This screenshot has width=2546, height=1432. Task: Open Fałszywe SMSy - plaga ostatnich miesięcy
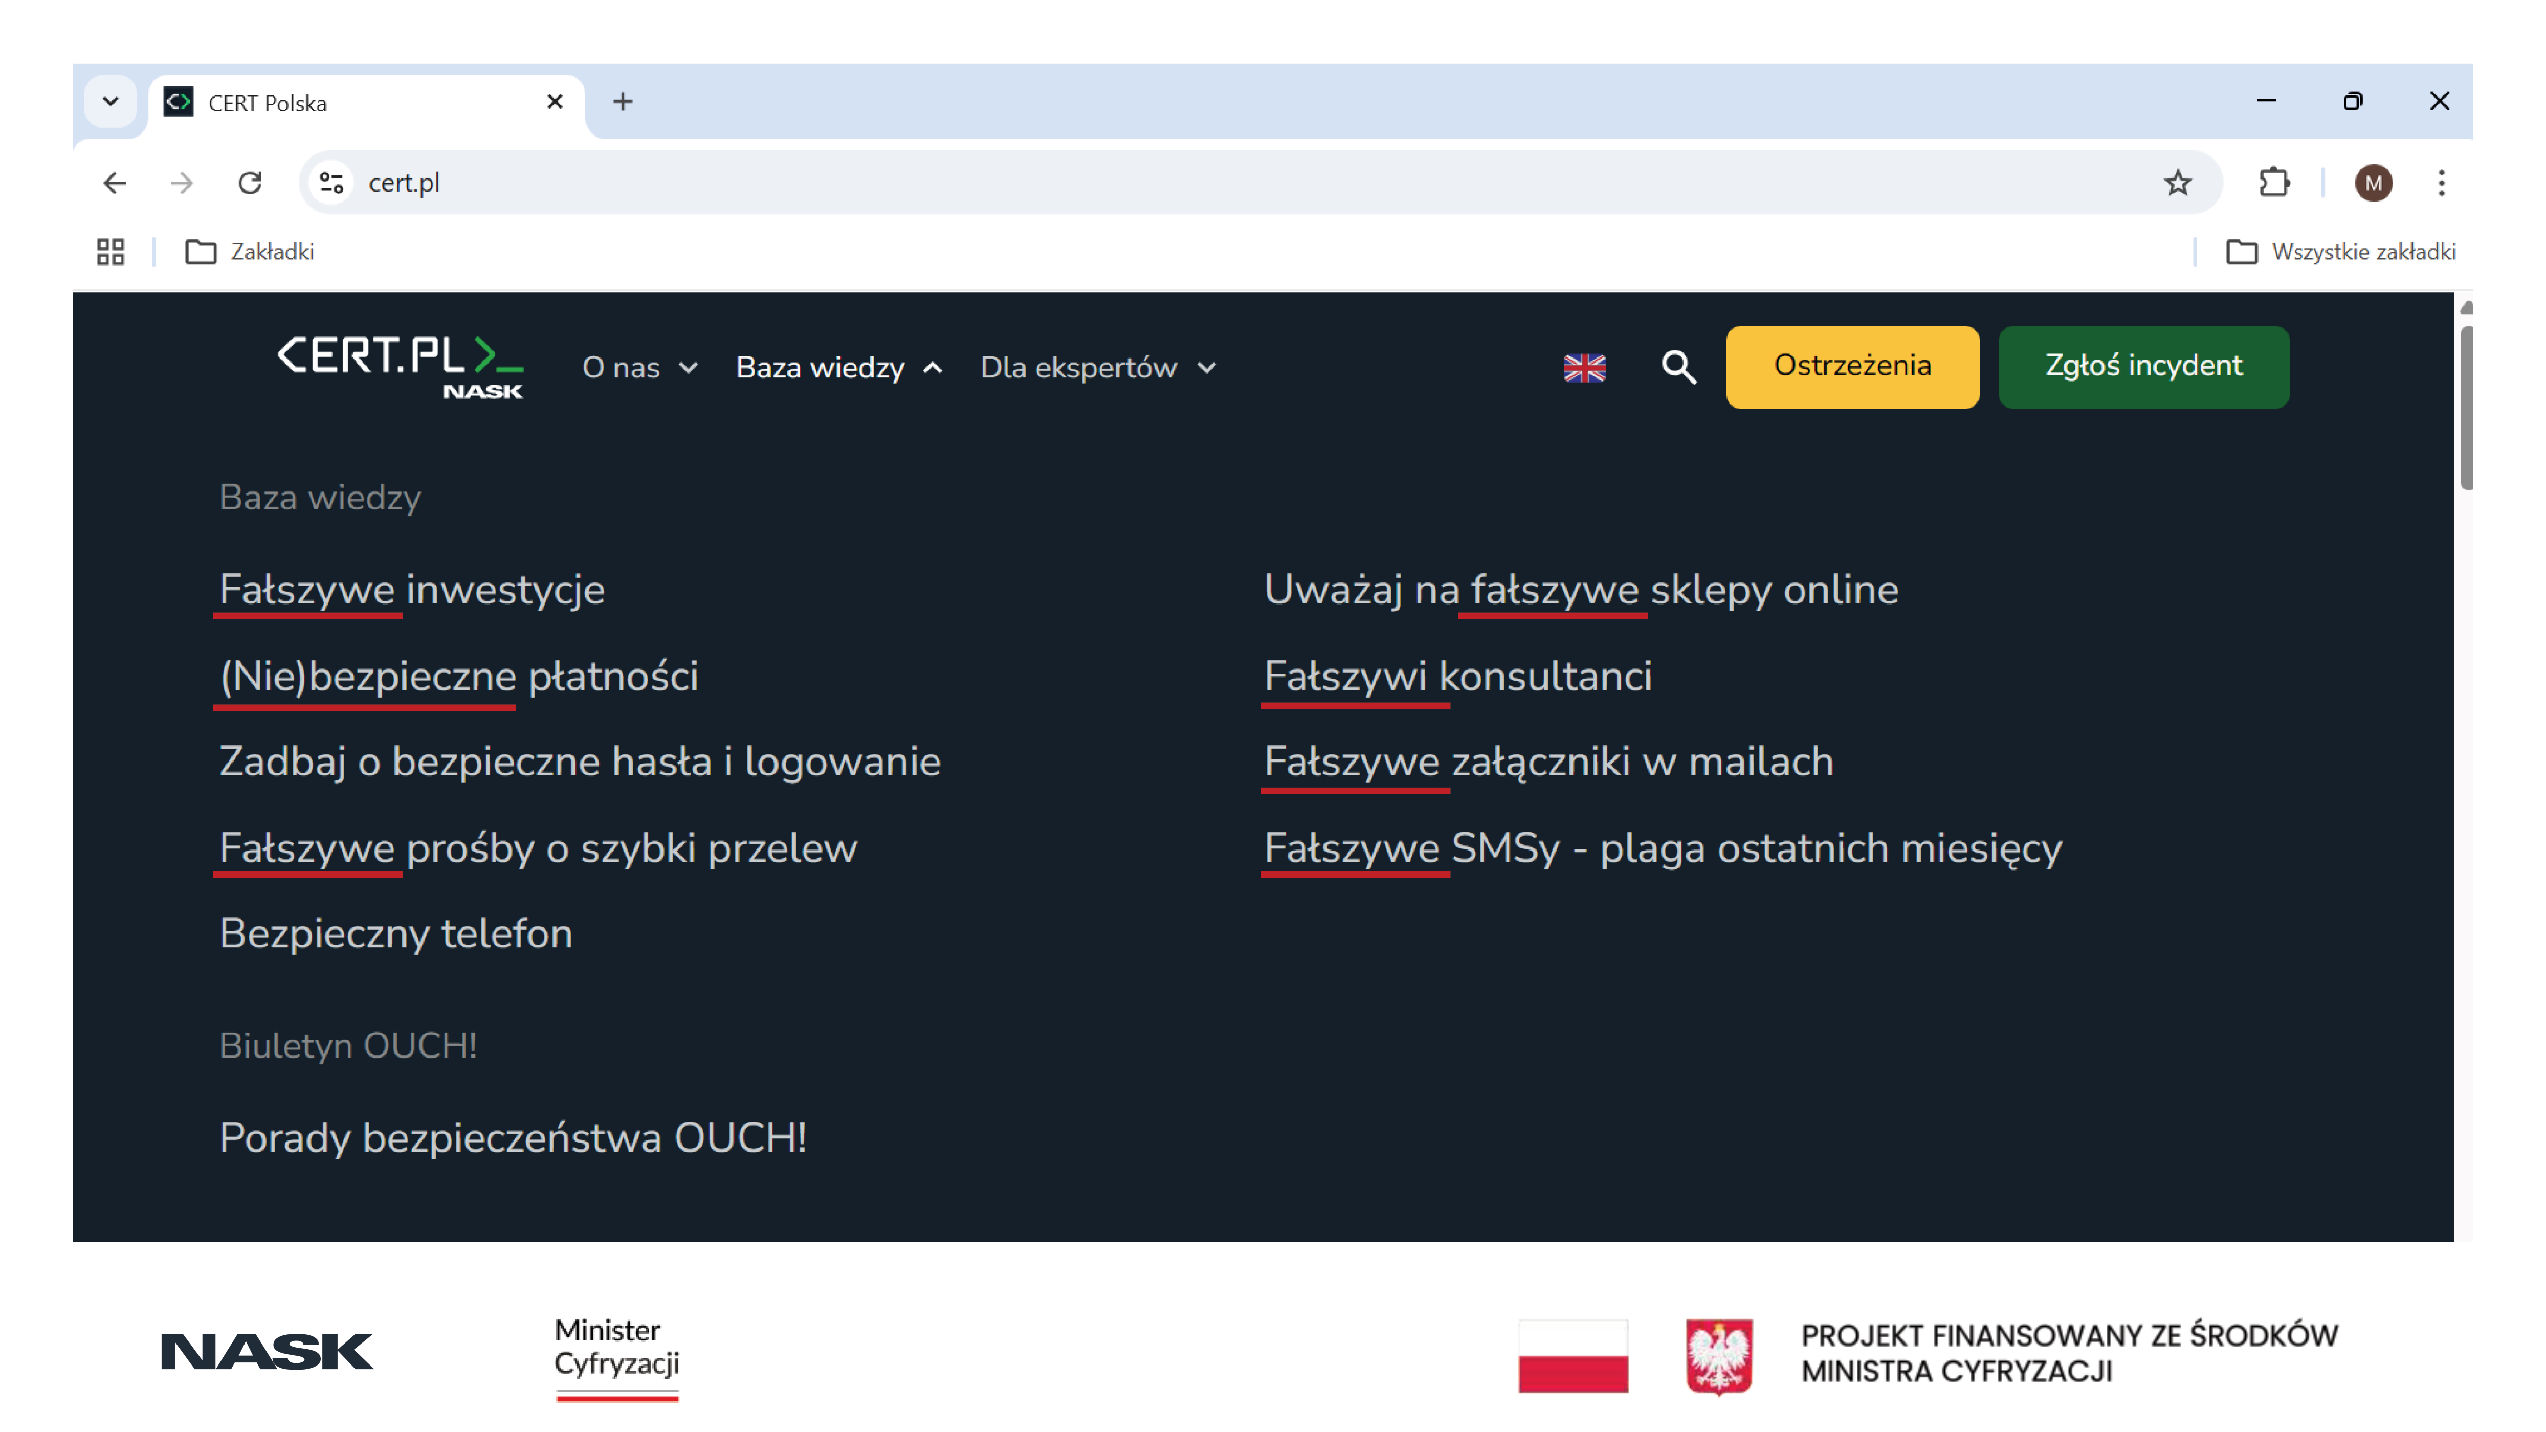point(1663,848)
